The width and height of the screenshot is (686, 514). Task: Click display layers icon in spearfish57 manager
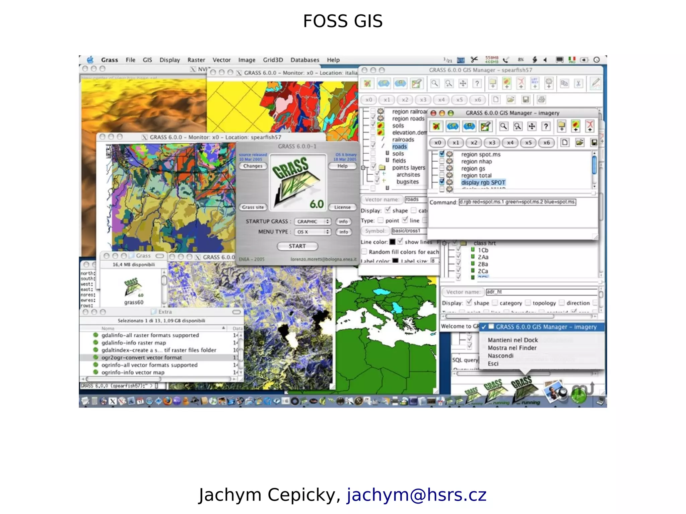coord(368,83)
